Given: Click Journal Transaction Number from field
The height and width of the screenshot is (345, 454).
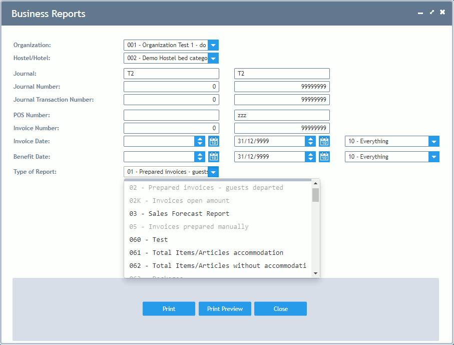Looking at the screenshot, I should (171, 100).
